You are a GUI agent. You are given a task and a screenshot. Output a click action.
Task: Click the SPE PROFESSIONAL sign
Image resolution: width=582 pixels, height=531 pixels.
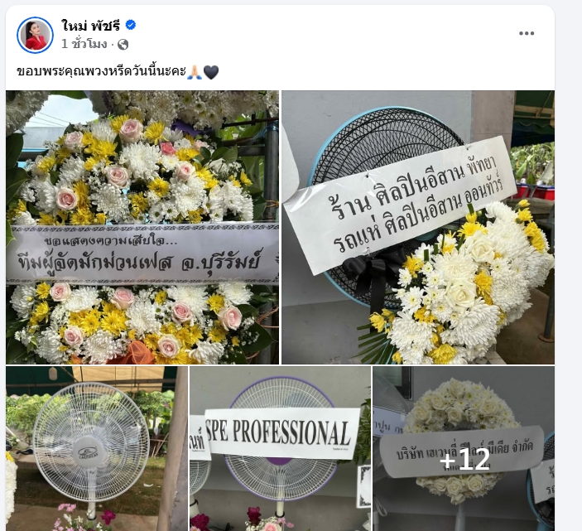281,433
